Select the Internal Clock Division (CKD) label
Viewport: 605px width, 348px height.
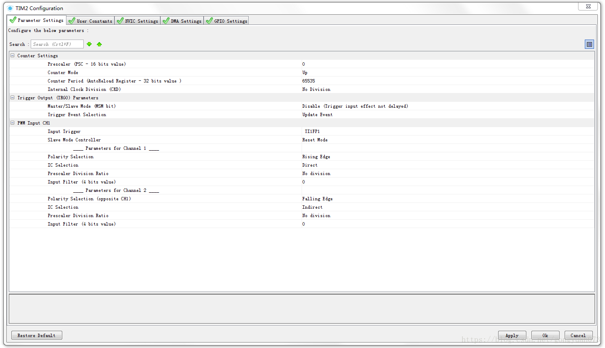pos(84,89)
